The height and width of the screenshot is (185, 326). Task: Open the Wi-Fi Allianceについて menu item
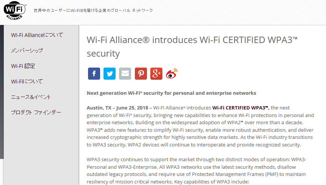(37, 35)
